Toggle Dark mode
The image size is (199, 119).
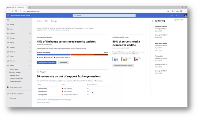179,20
